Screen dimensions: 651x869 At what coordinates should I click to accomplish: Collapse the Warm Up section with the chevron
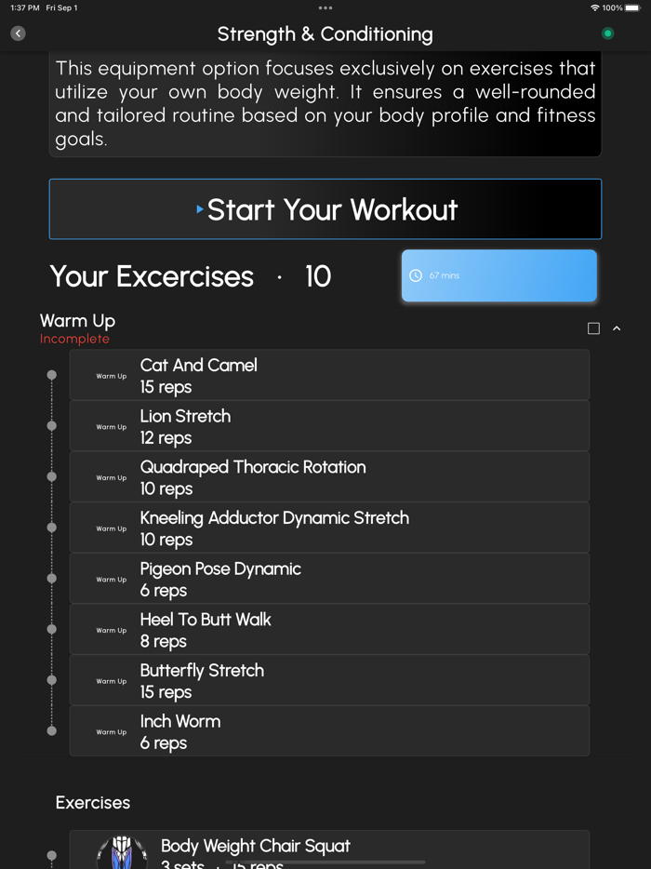click(x=616, y=328)
